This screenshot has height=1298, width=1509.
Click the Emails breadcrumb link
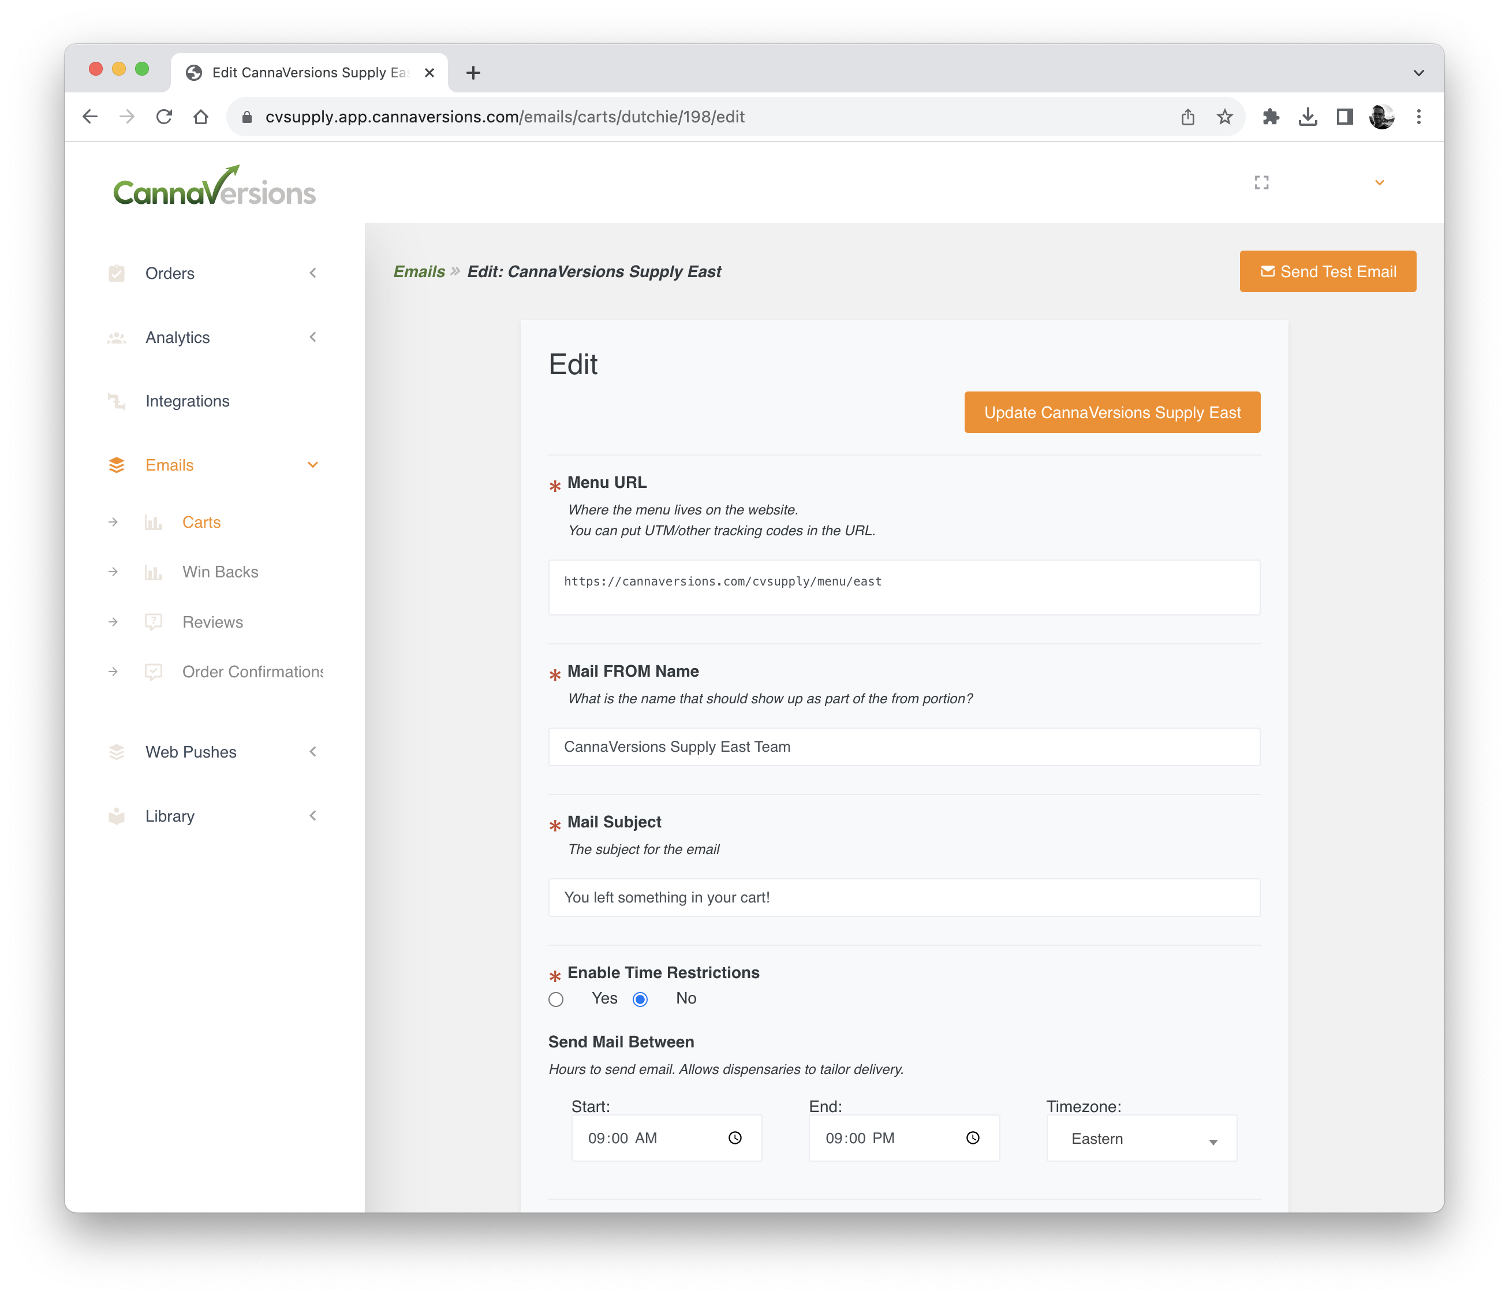click(419, 272)
